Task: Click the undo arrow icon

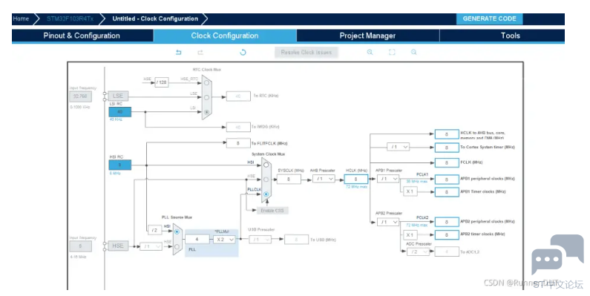Action: pyautogui.click(x=179, y=52)
